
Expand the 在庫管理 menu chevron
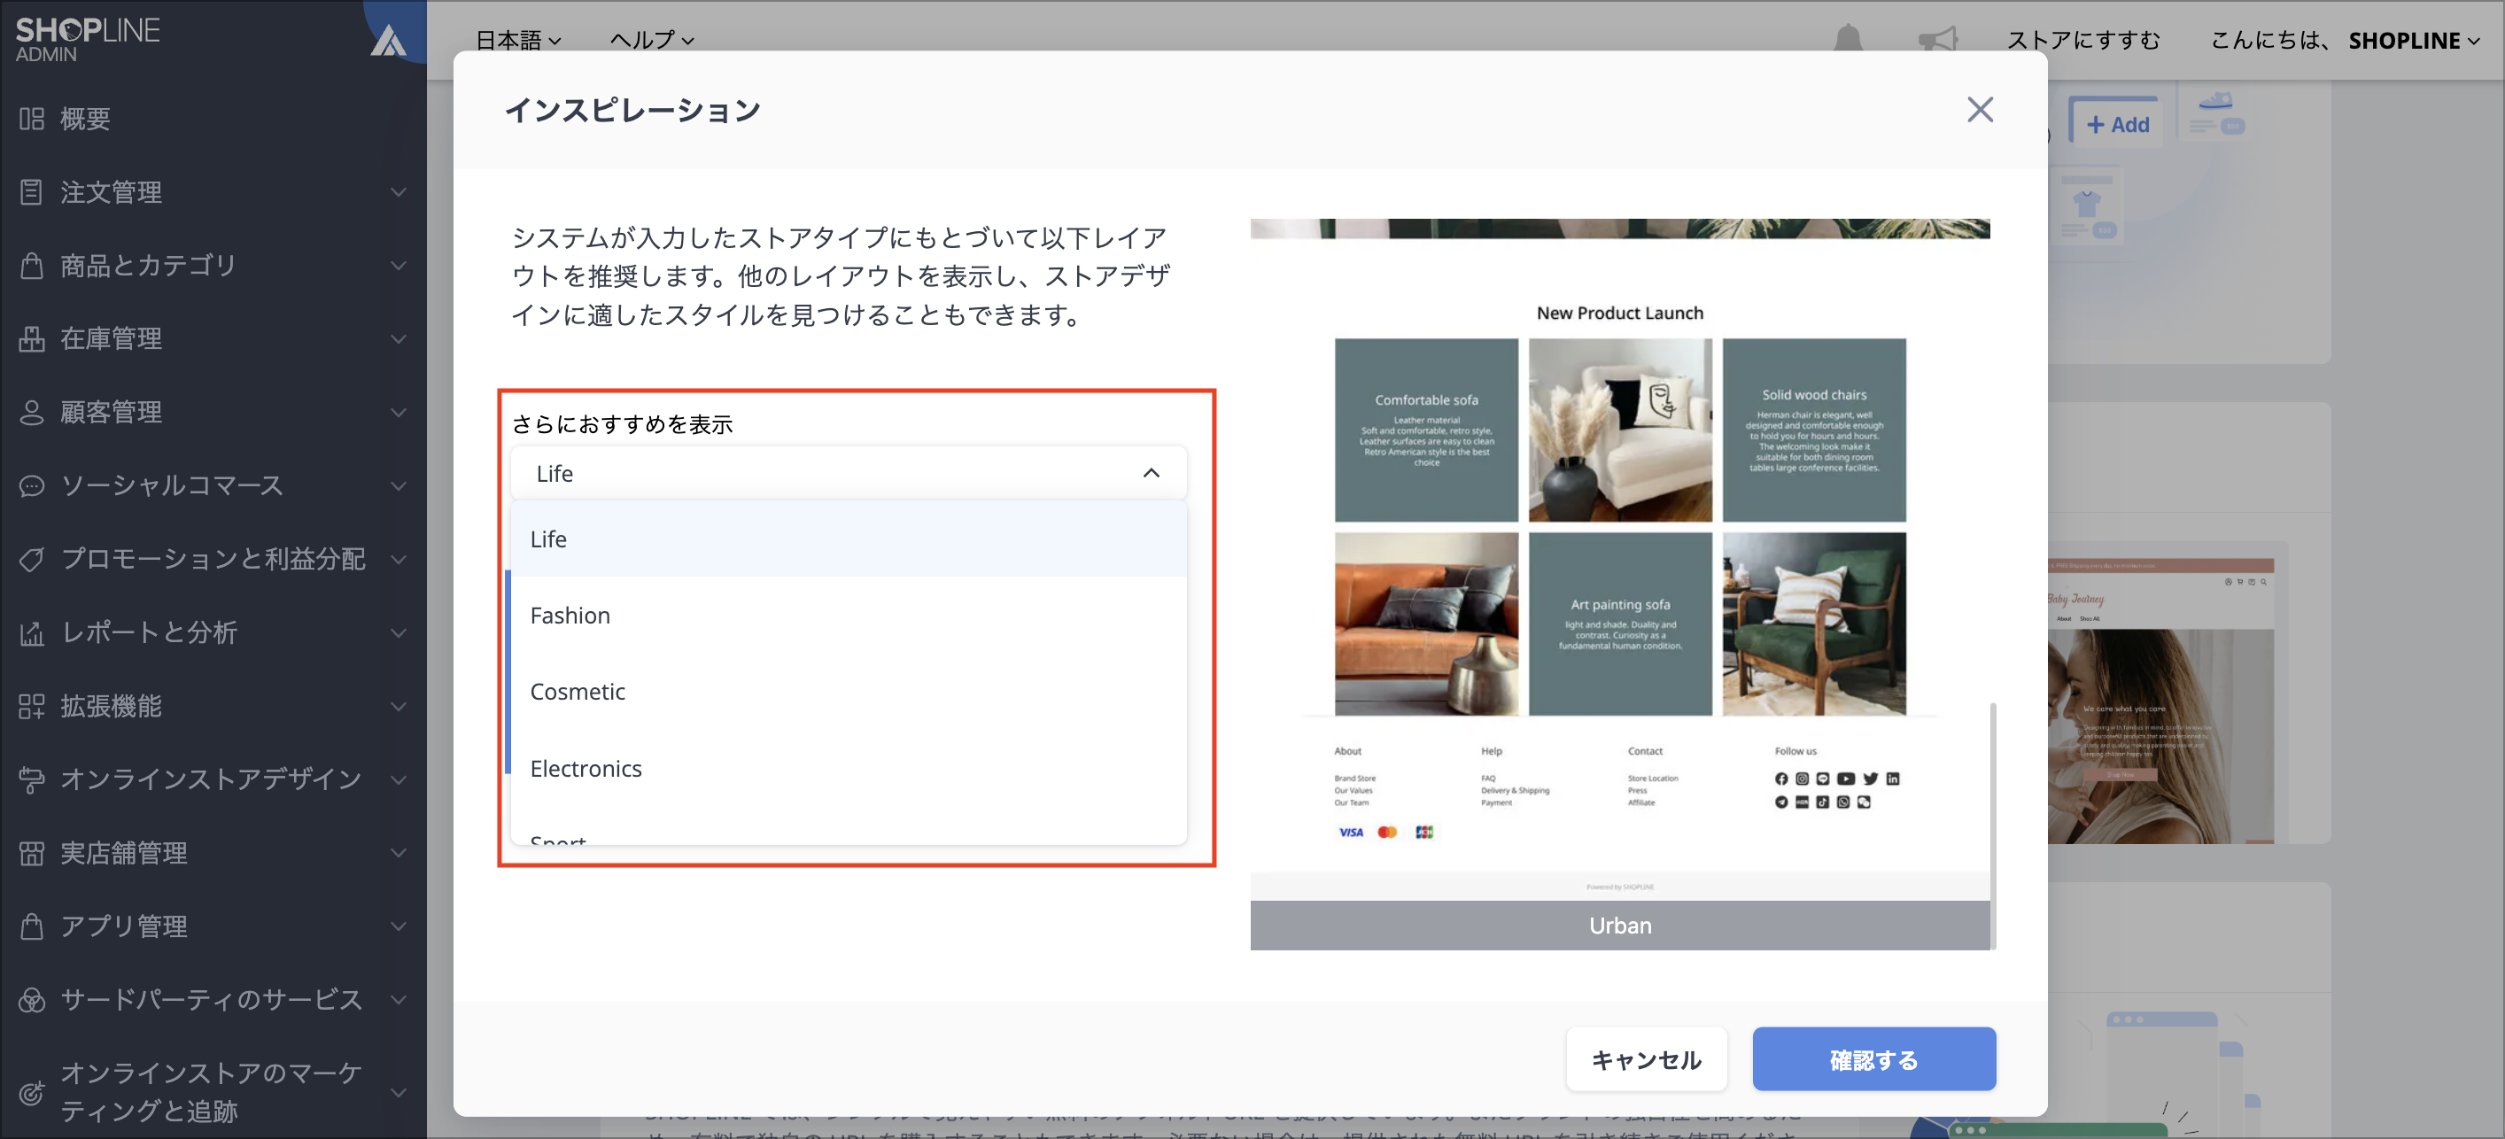[399, 339]
